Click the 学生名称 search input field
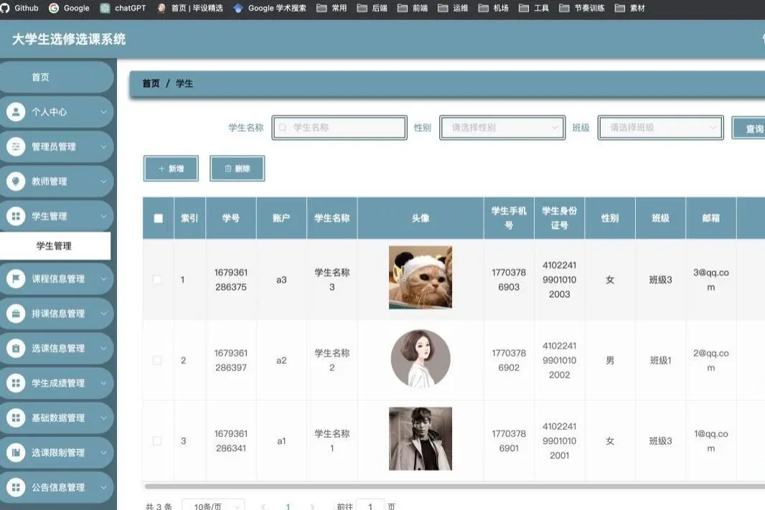 click(337, 127)
